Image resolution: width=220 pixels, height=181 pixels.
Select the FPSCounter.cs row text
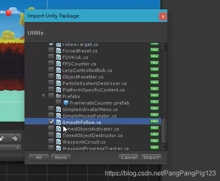point(79,64)
